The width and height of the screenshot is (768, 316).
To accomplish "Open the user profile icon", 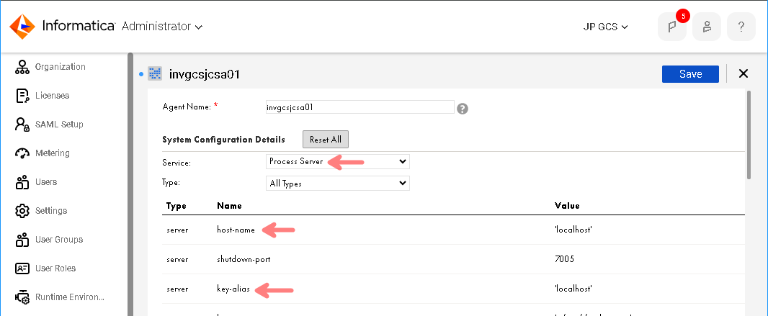I will coord(706,27).
